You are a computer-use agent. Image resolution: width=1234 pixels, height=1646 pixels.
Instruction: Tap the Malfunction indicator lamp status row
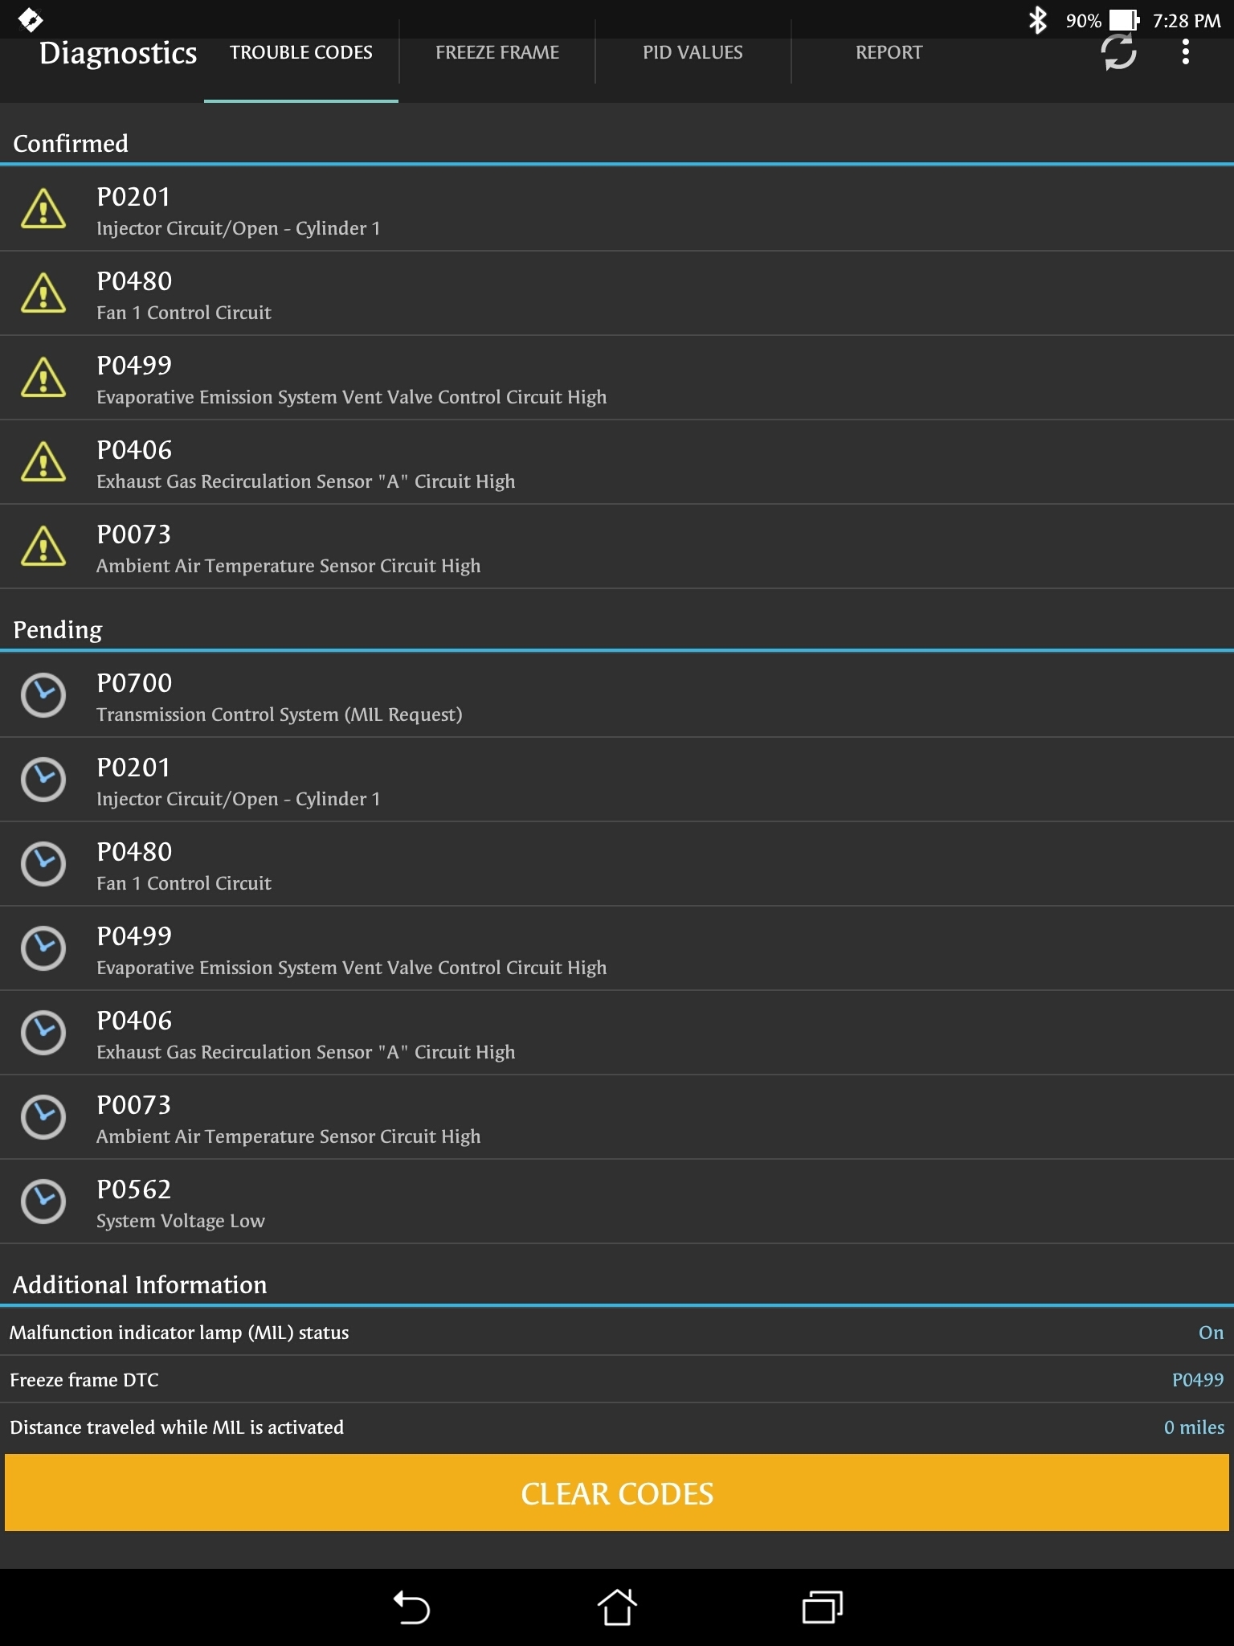pyautogui.click(x=617, y=1333)
